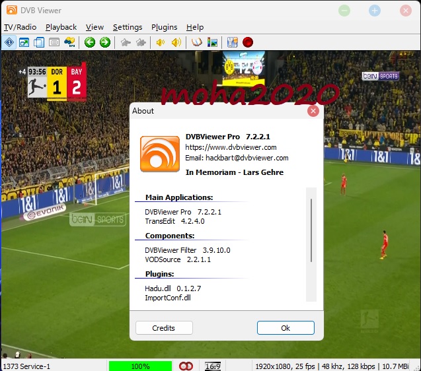Open the picture color settings icon

pos(212,42)
